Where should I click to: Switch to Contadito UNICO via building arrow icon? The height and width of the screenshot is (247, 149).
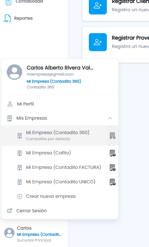point(112,182)
